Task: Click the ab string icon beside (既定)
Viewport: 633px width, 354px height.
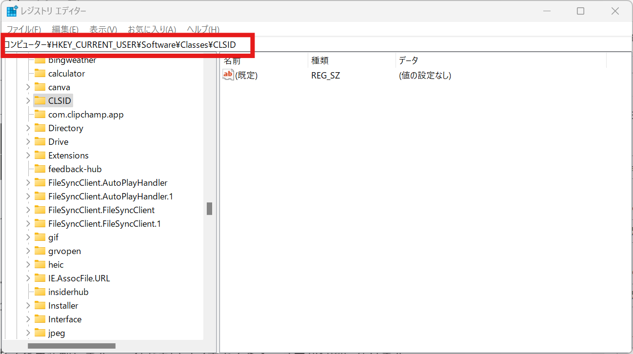Action: (227, 74)
